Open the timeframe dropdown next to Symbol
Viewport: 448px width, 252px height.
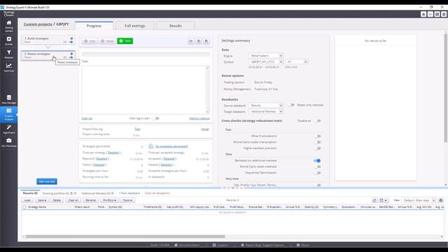point(296,62)
